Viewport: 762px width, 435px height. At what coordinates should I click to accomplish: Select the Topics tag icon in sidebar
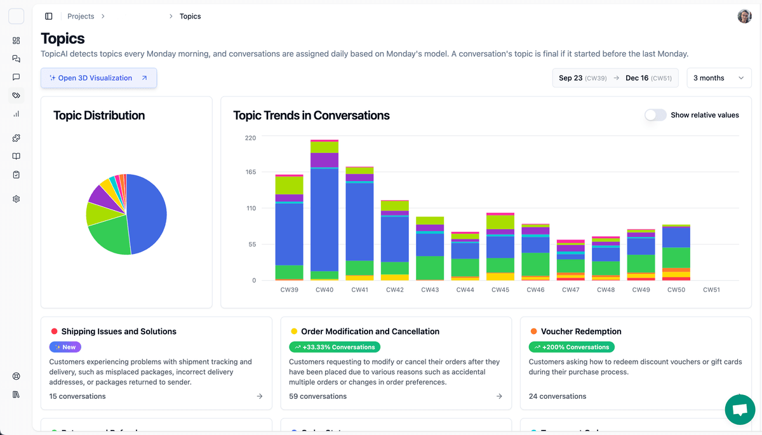click(17, 96)
